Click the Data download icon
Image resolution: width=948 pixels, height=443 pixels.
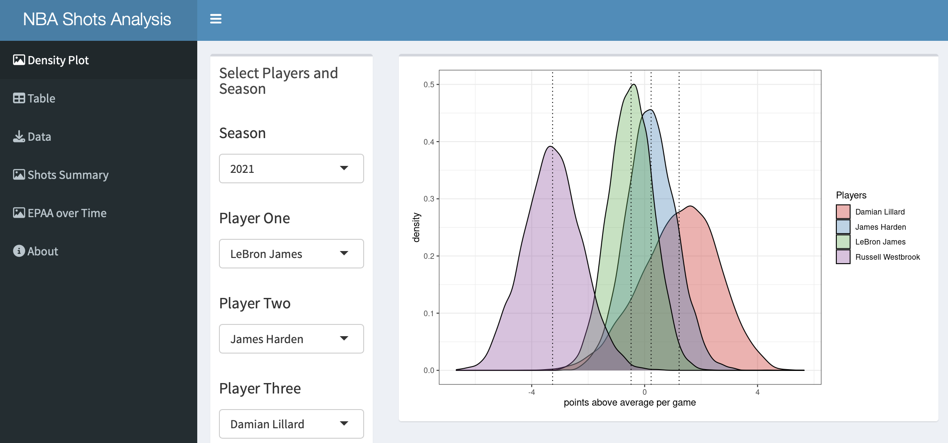19,137
